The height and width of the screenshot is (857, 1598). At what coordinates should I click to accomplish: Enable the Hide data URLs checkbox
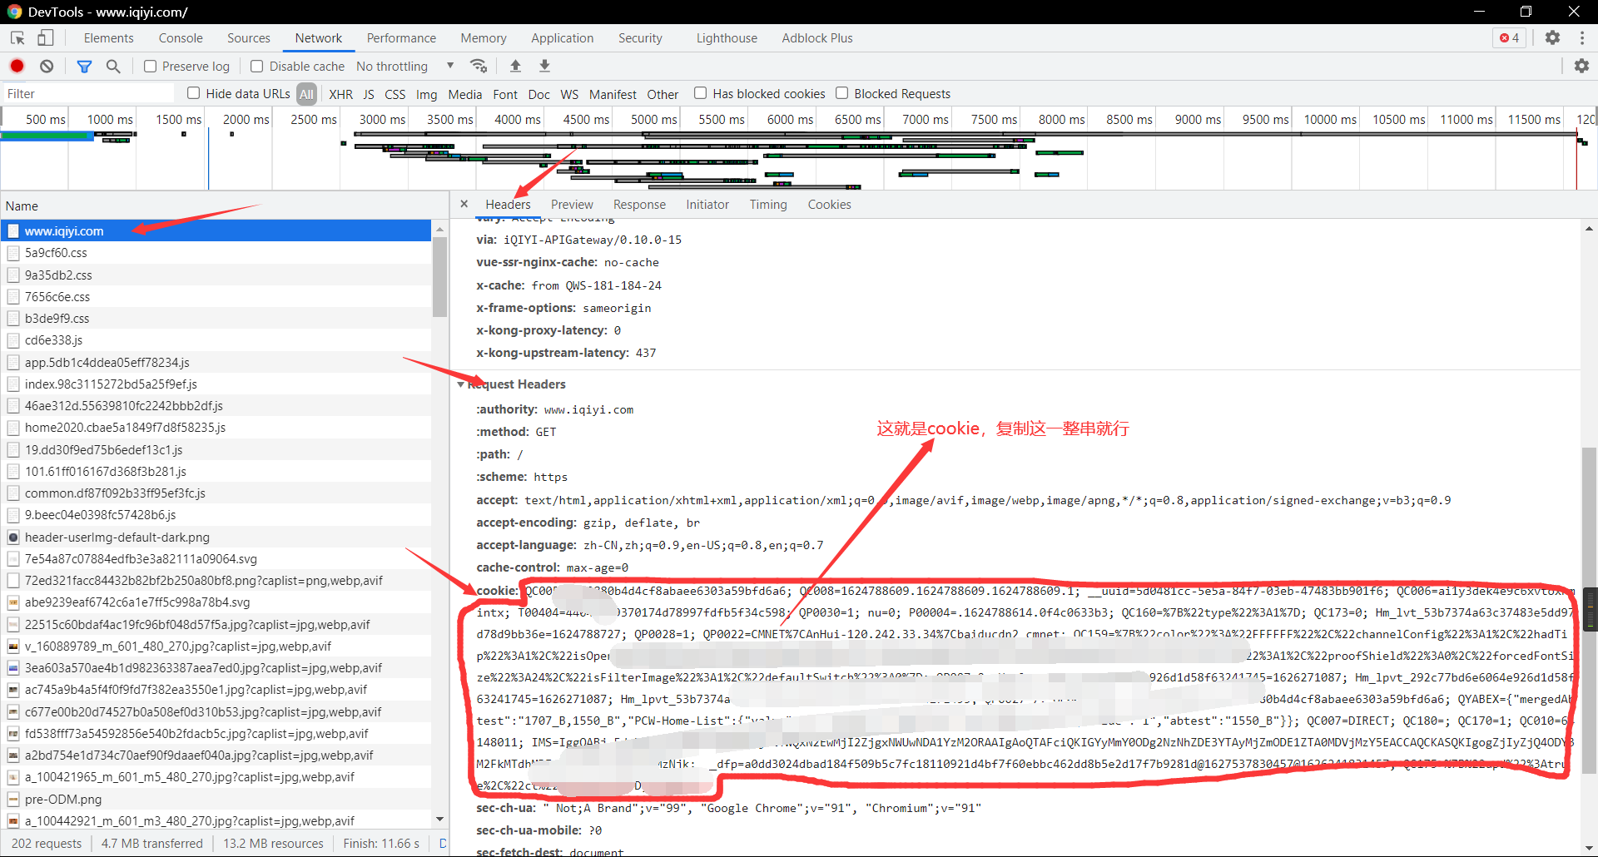pyautogui.click(x=194, y=93)
